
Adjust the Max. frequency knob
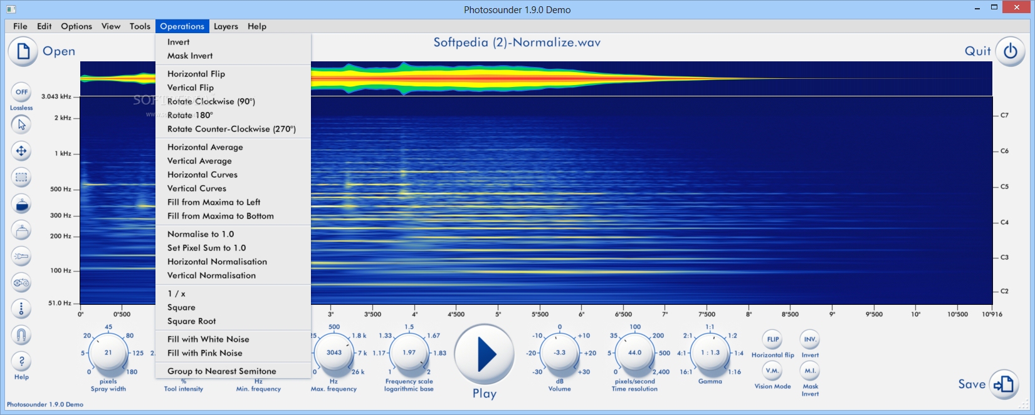click(334, 352)
